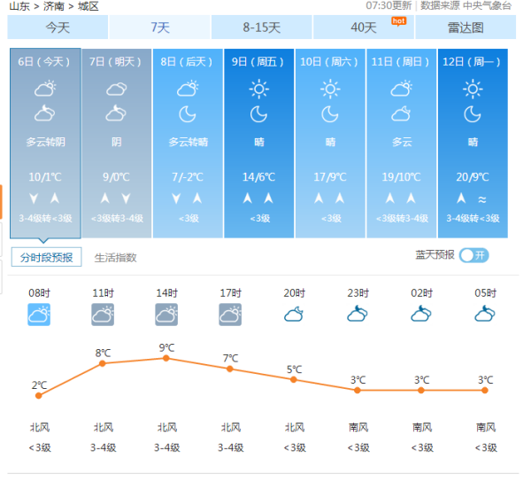
Task: Select the 8日 (后天) forecast card
Action: (x=188, y=144)
